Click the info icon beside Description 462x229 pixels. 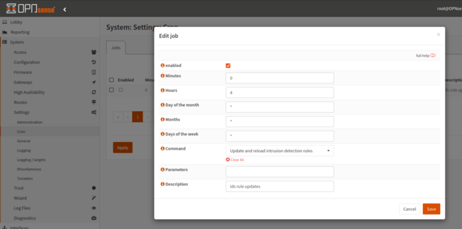tap(162, 184)
